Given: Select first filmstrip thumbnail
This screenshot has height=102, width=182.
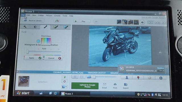Looking at the screenshot, I should point(119,22).
